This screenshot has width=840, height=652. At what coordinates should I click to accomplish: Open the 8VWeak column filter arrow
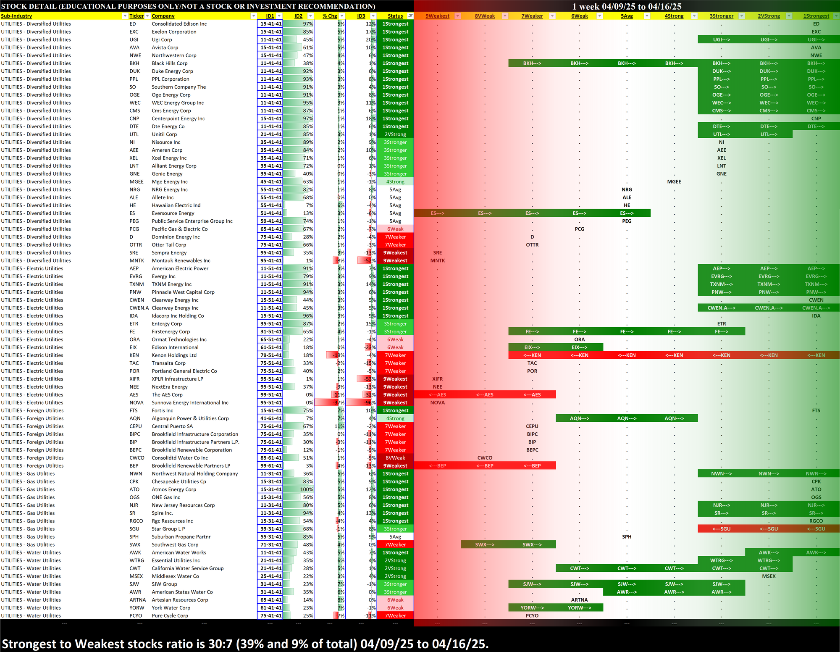click(505, 16)
